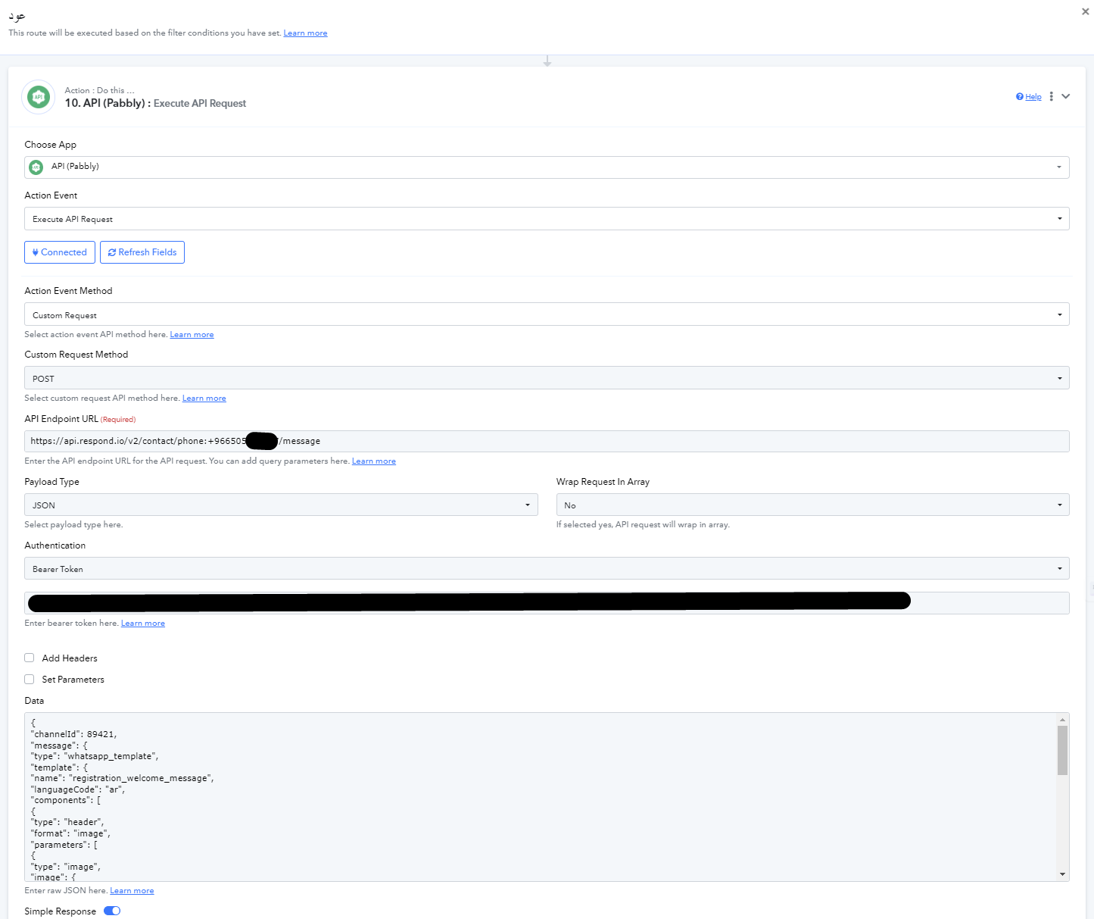The image size is (1094, 919).
Task: Open the Authentication Bearer Token dropdown
Action: pyautogui.click(x=547, y=569)
